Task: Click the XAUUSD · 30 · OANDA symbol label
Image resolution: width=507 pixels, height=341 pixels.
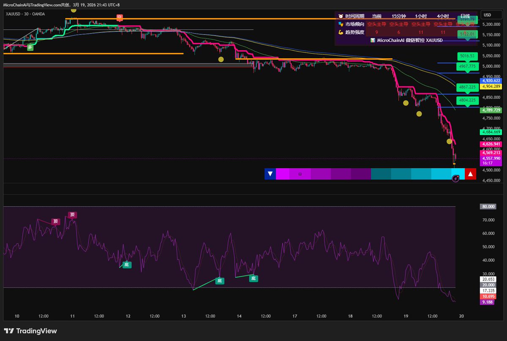Action: tap(25, 14)
